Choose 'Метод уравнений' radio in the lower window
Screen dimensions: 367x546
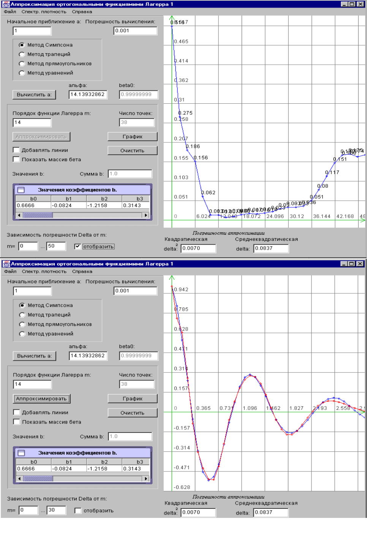[x=22, y=334]
